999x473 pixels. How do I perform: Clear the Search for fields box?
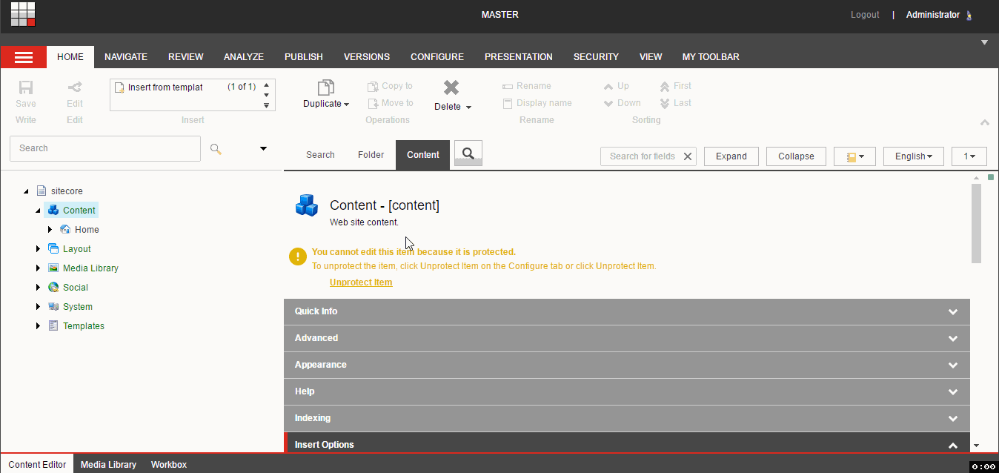[x=688, y=156]
